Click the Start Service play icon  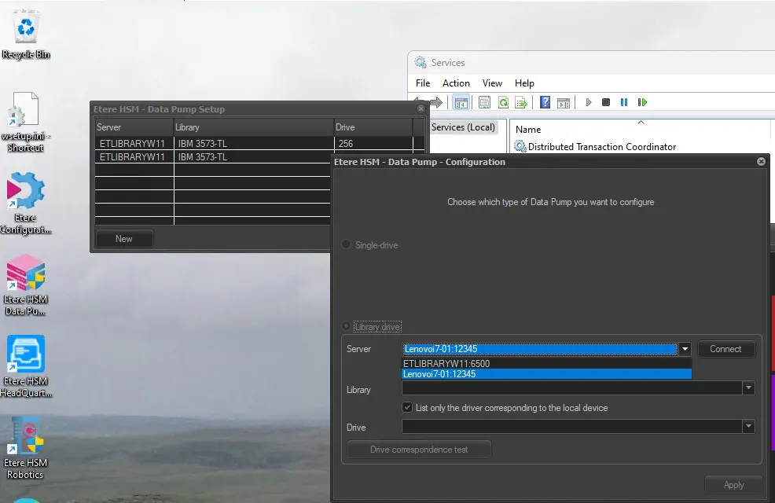point(588,102)
